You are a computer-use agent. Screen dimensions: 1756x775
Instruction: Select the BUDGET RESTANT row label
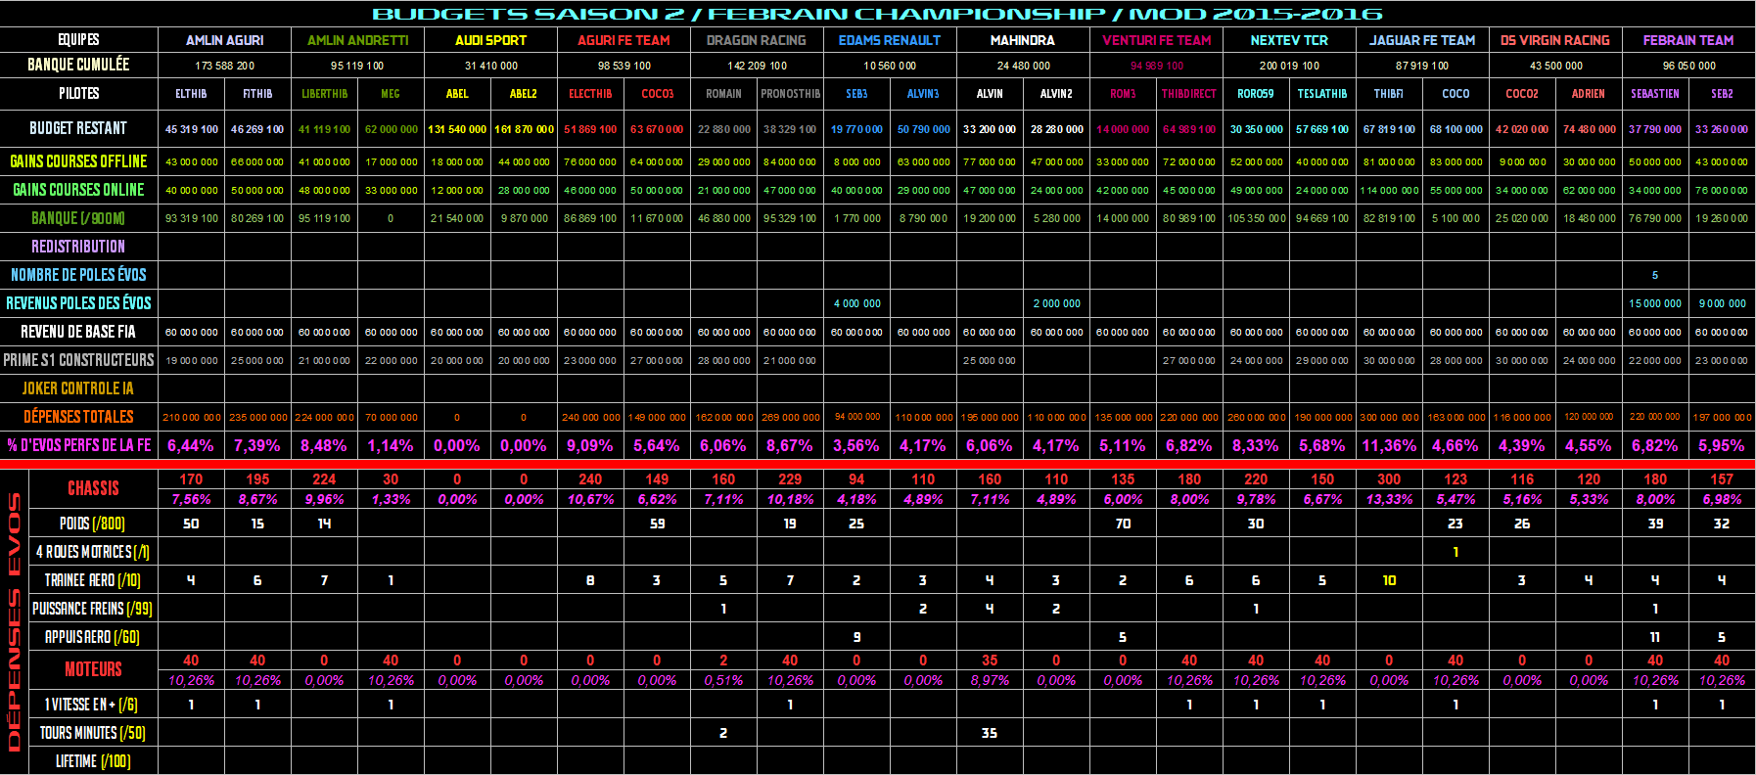pos(78,128)
